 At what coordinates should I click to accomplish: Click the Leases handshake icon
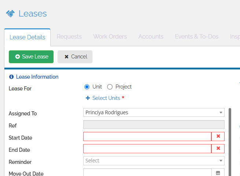10,14
